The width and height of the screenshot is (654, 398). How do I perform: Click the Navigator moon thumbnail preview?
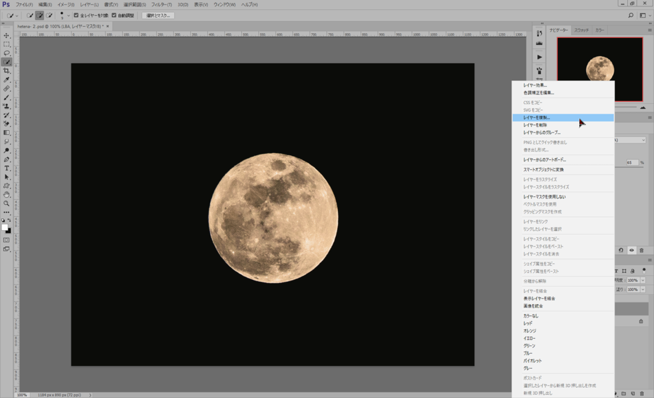pos(600,69)
